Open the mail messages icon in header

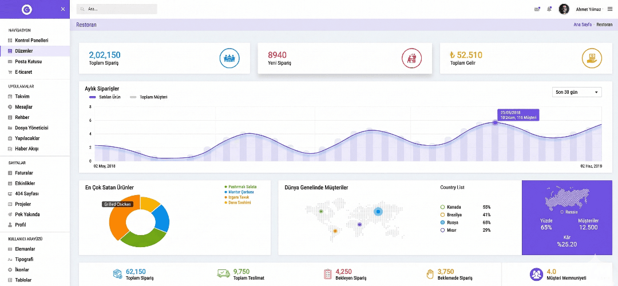point(537,9)
